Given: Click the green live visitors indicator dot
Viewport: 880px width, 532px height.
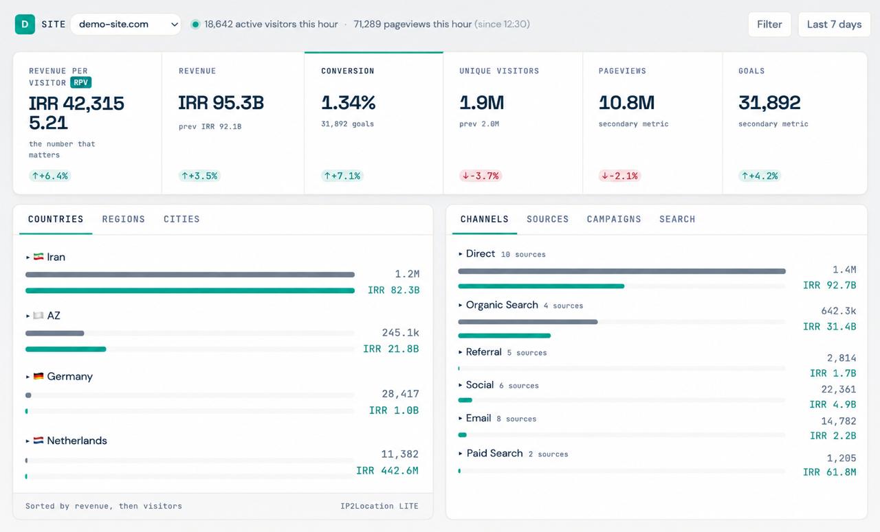Looking at the screenshot, I should click(x=195, y=24).
